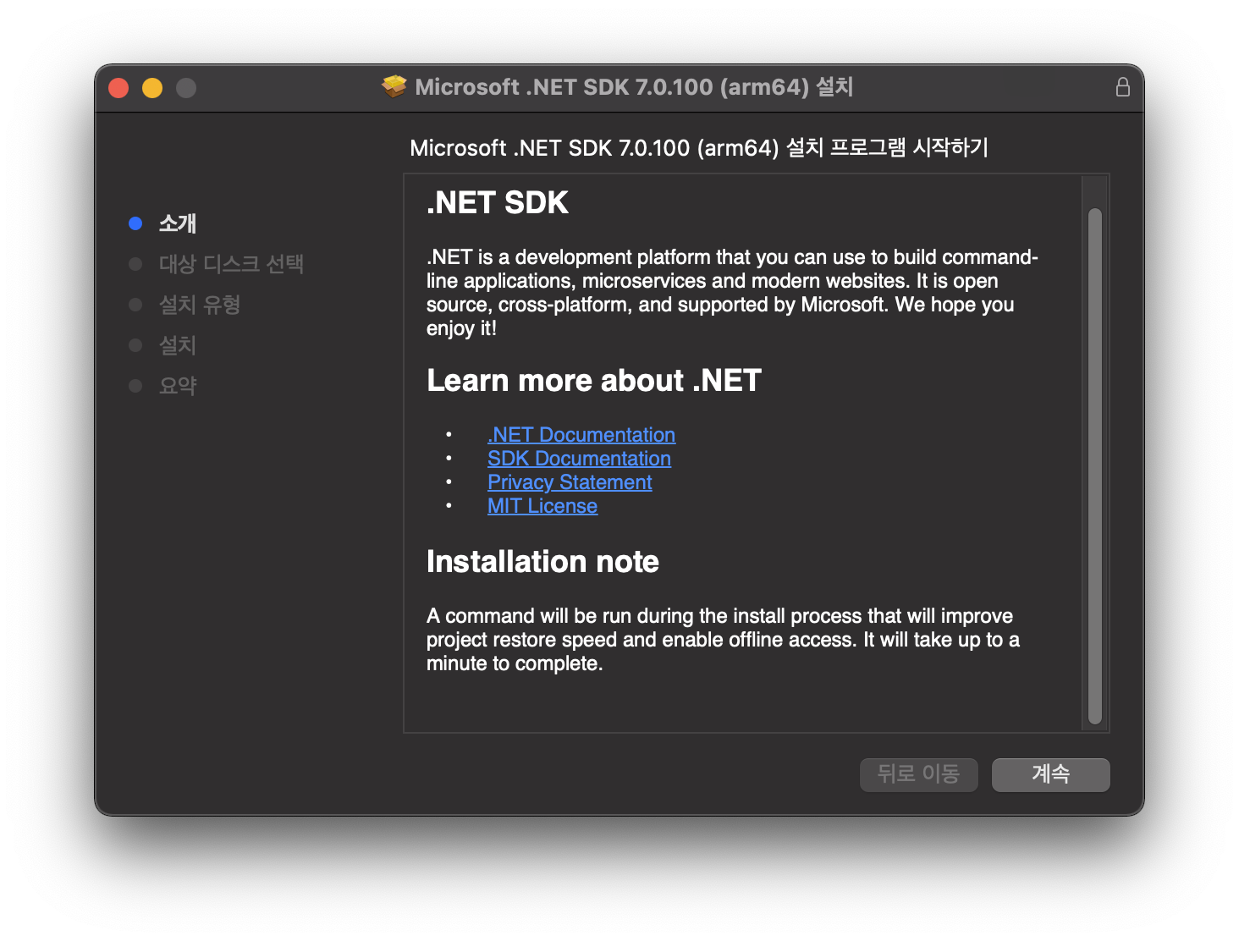
Task: Click the paragraph starting 'A command will be run'
Action: click(x=723, y=640)
